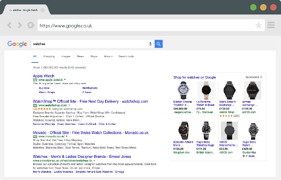Click the results count text About 1,490,000,000 results
Screen dimensions: 281x180
click(x=59, y=67)
